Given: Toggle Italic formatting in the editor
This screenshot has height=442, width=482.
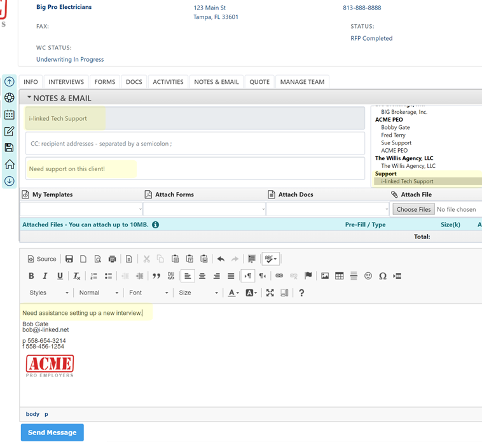Looking at the screenshot, I should click(45, 276).
